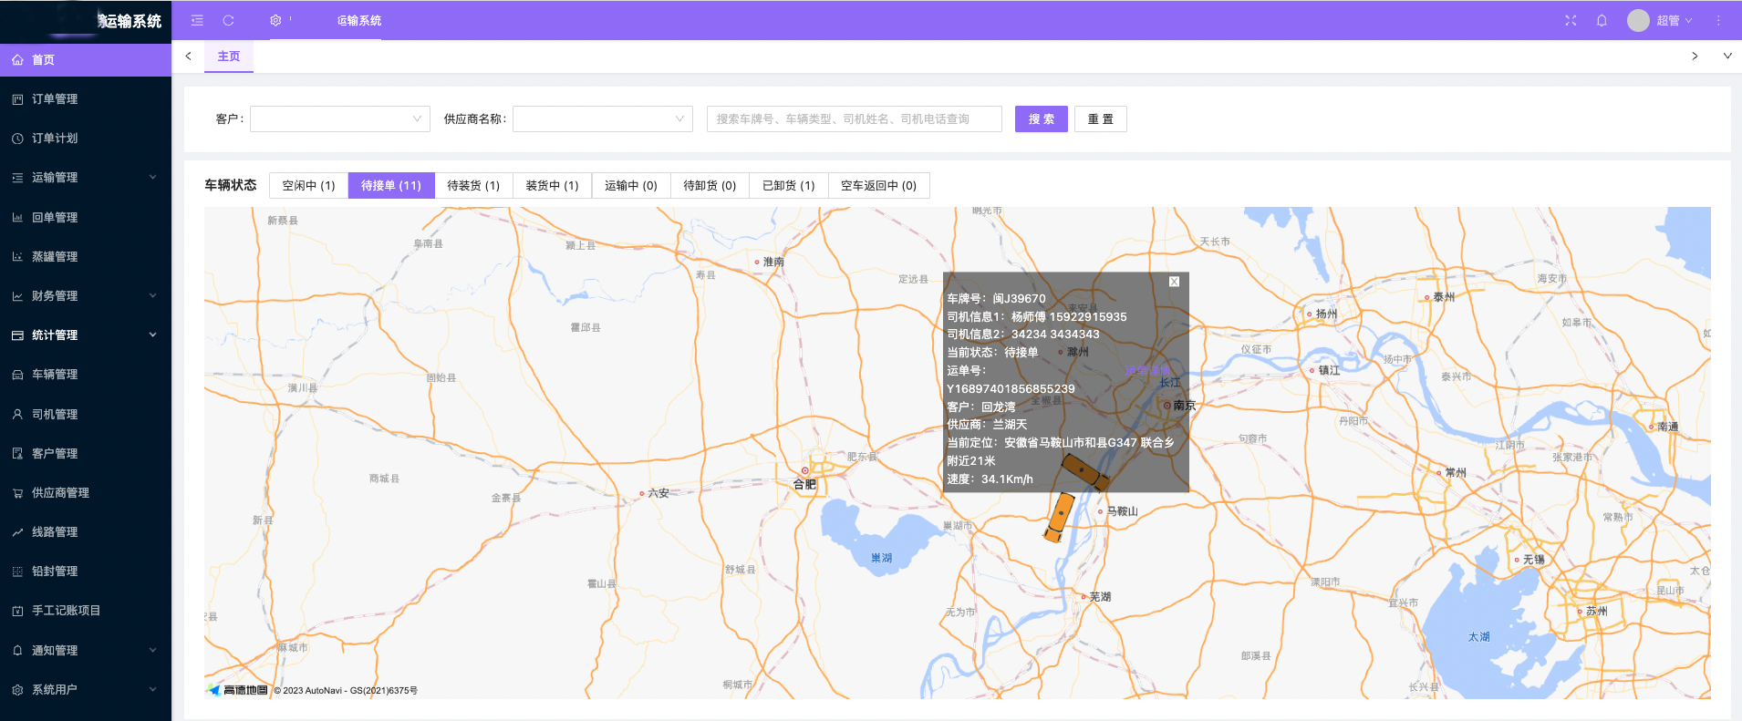
Task: Click the 线路管理 trend icon
Action: [x=17, y=532]
